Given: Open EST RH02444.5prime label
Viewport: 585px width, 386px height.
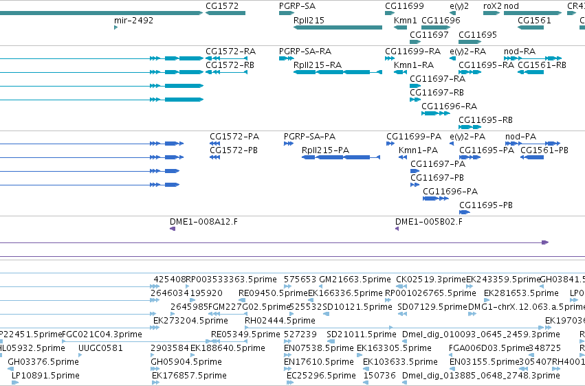Looking at the screenshot, I should 280,321.
